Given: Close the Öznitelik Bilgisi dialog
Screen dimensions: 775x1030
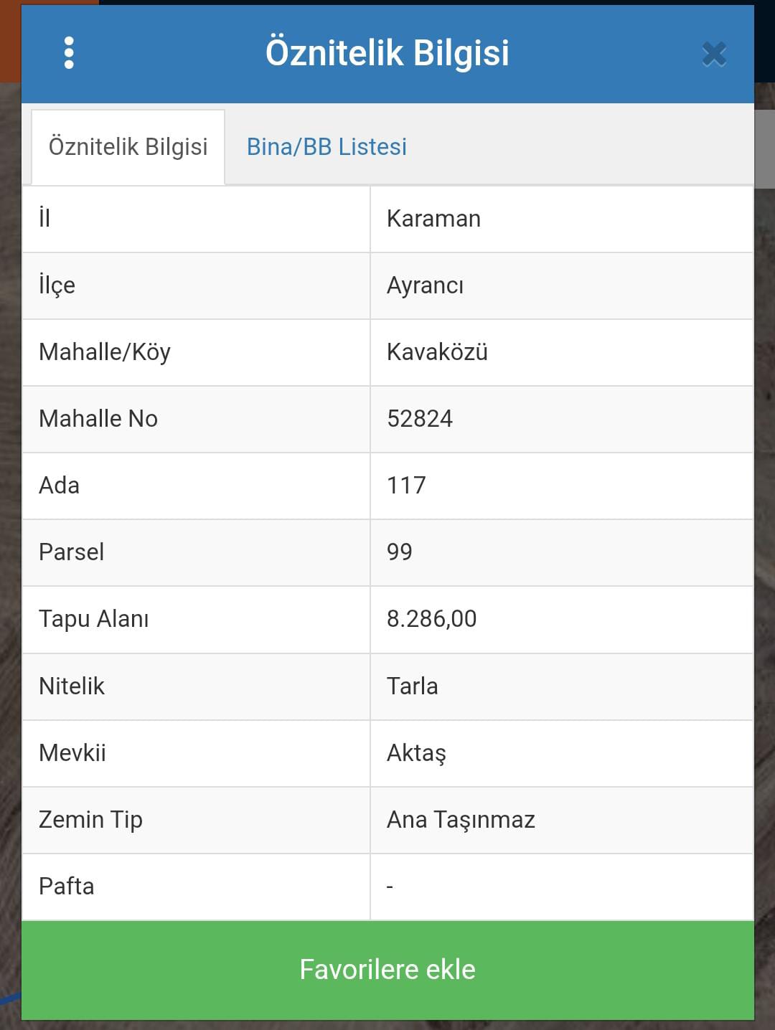Looking at the screenshot, I should [714, 55].
